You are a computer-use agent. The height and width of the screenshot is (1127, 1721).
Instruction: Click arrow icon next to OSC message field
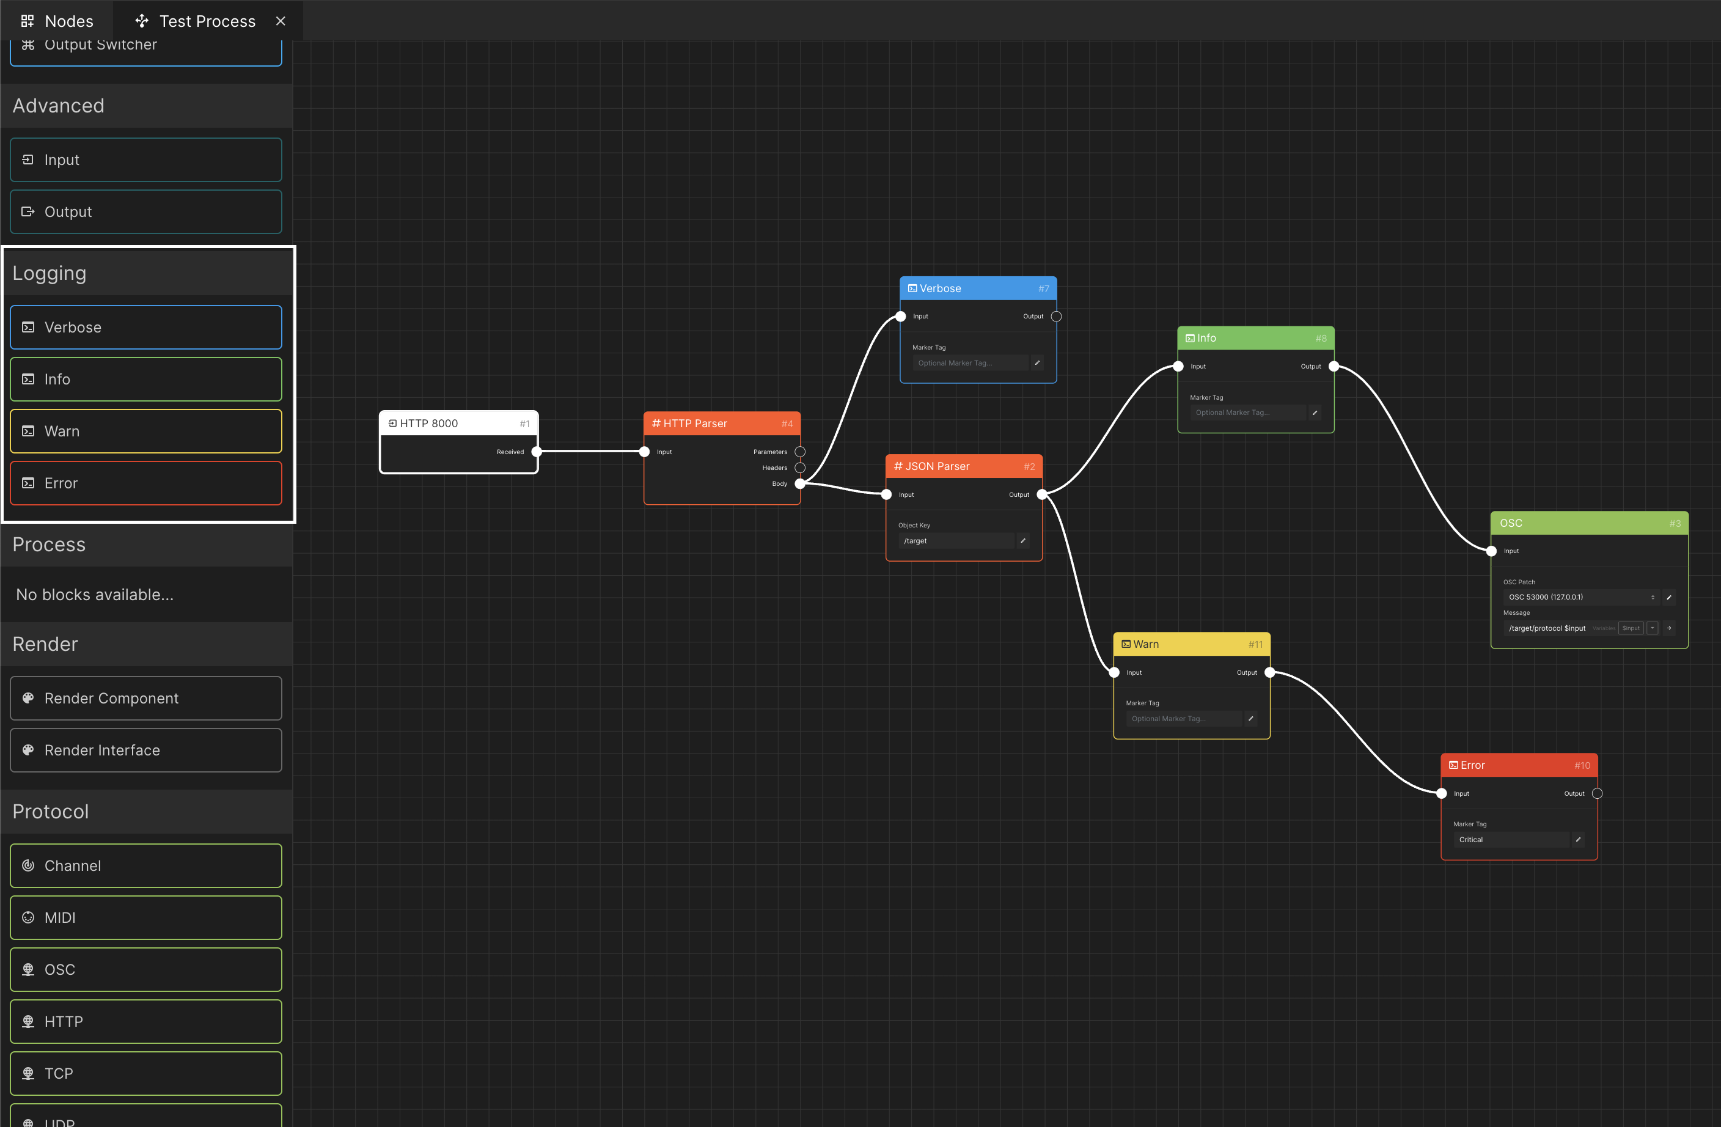(x=1669, y=628)
